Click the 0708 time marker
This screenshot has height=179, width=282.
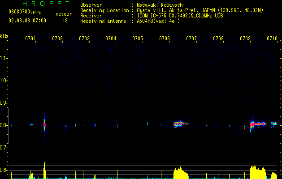coord(218,38)
